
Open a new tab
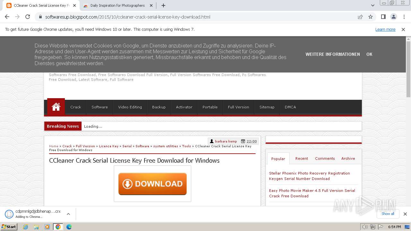(x=163, y=5)
